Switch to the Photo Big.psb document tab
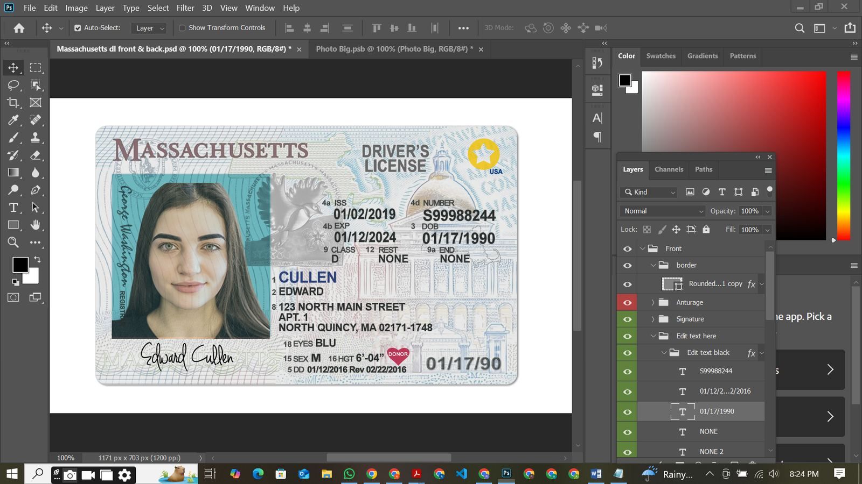 (394, 49)
